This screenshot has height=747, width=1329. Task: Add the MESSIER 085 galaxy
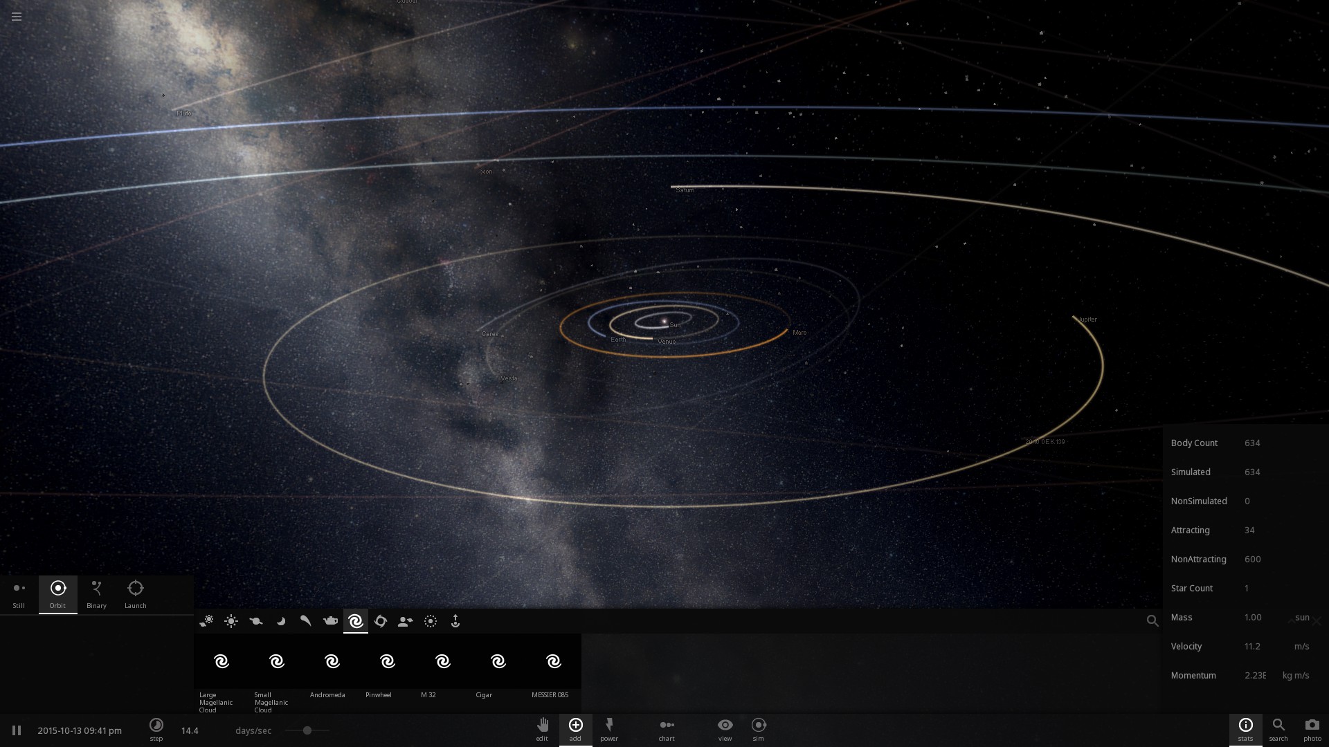click(554, 667)
